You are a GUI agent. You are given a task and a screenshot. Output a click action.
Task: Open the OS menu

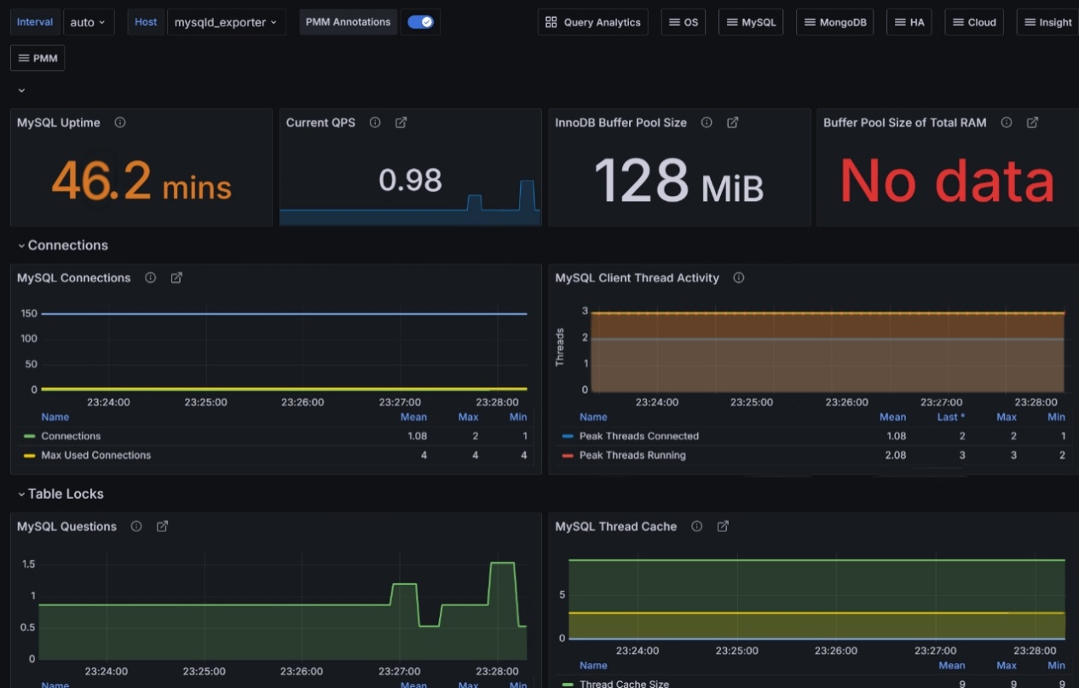coord(683,22)
